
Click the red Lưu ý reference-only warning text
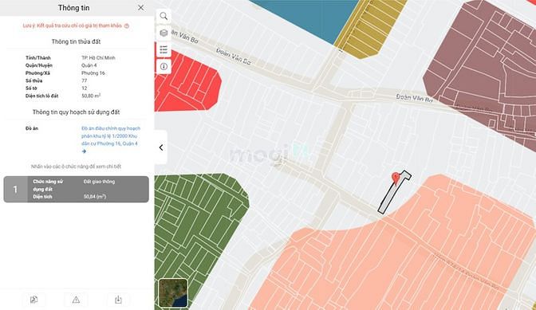click(x=72, y=26)
